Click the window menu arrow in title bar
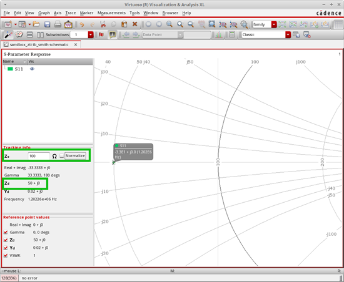The image size is (344, 282). [x=5, y=4]
